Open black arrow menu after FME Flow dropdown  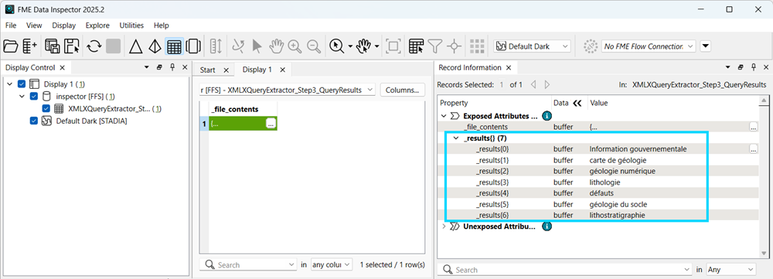coord(706,46)
